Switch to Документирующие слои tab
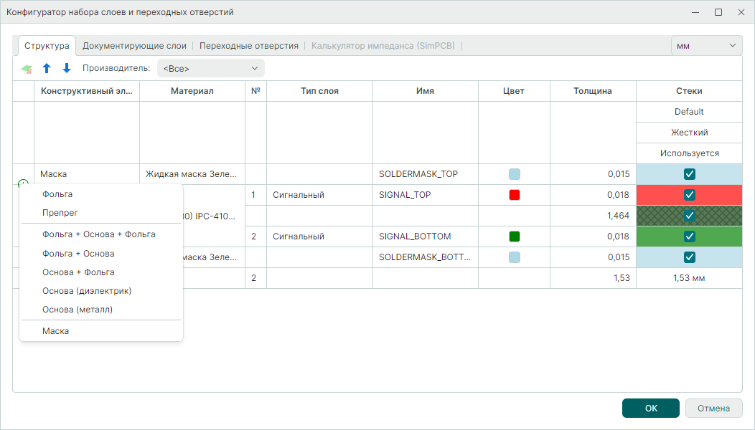The width and height of the screenshot is (755, 430). tap(134, 45)
